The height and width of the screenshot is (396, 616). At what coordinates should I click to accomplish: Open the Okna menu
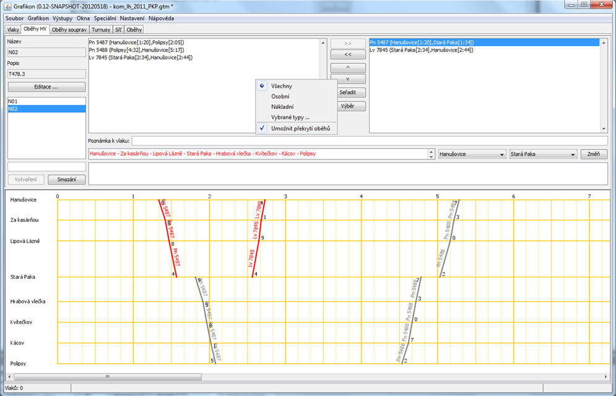pyautogui.click(x=84, y=19)
